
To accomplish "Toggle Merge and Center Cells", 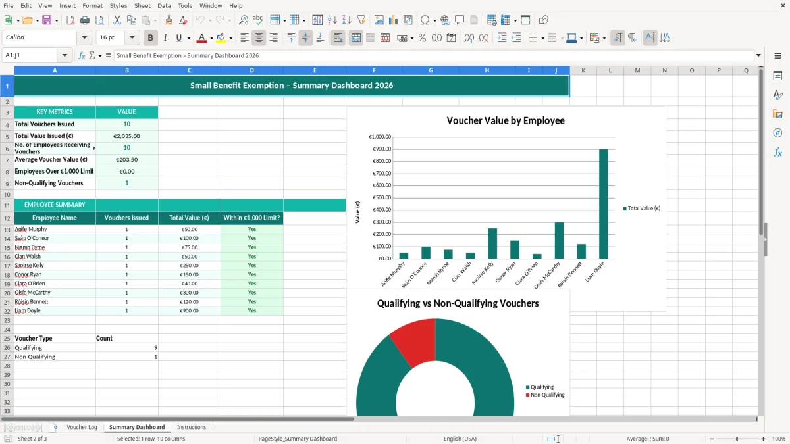I will [356, 38].
